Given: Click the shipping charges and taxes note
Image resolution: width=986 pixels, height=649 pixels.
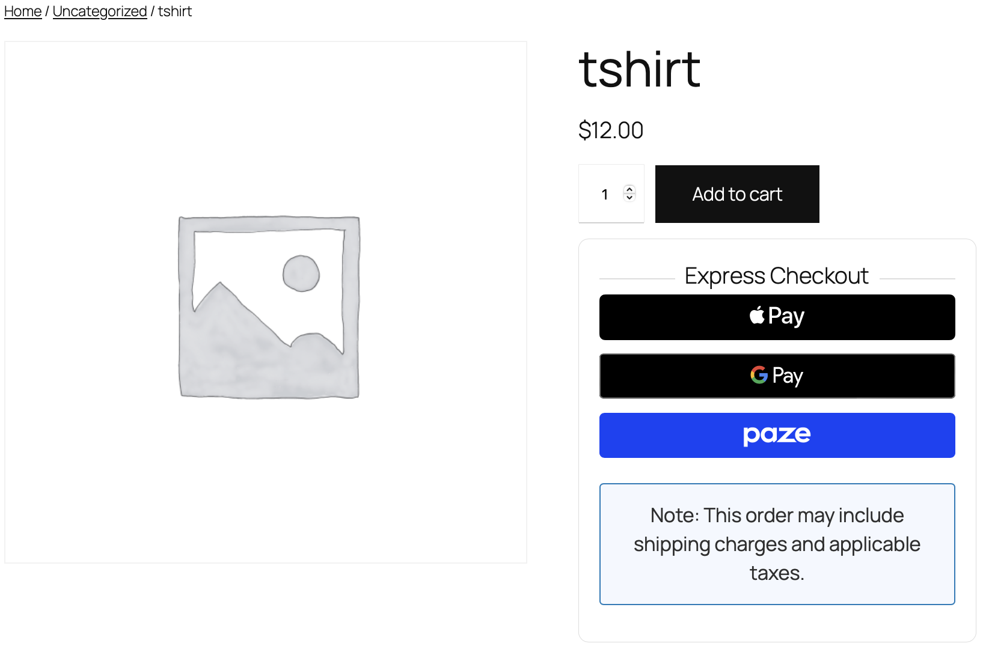Looking at the screenshot, I should coord(777,544).
